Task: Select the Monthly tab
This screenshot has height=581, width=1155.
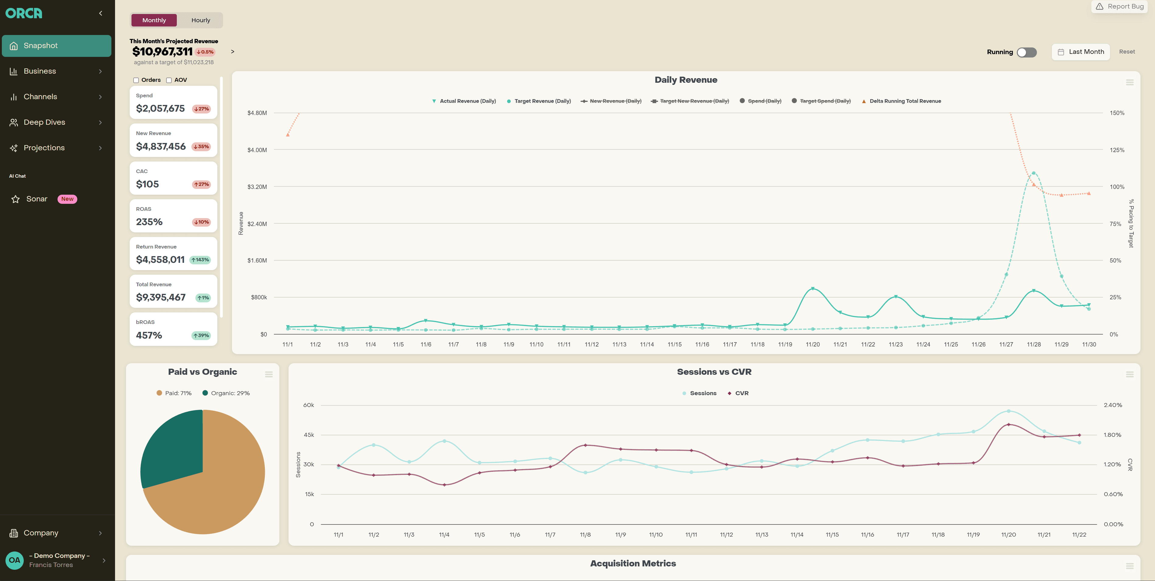Action: click(154, 20)
